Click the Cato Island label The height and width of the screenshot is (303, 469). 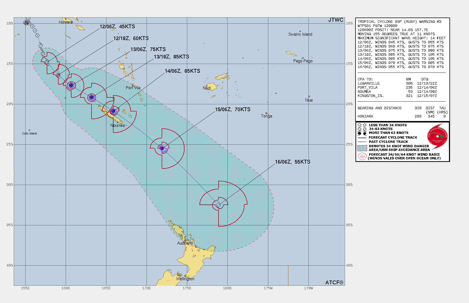tap(29, 133)
